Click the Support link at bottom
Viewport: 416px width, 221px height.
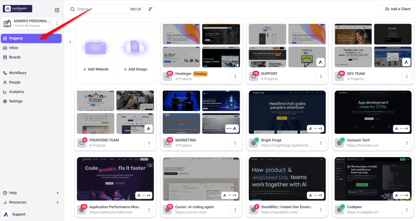click(x=19, y=214)
